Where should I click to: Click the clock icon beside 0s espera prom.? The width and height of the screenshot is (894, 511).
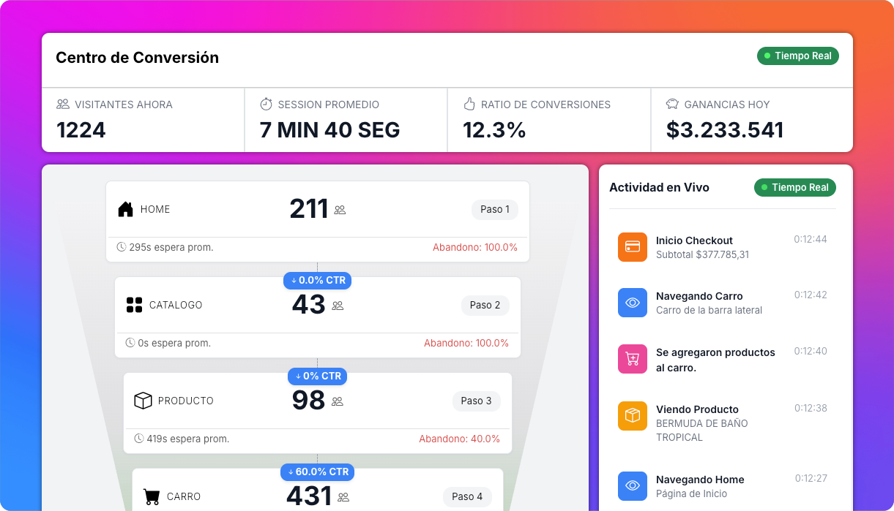[x=130, y=343]
